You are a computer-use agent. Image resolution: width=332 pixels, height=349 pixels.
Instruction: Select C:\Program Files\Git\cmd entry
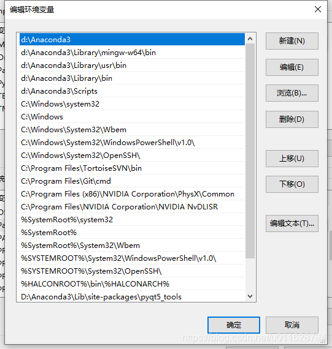click(x=132, y=181)
